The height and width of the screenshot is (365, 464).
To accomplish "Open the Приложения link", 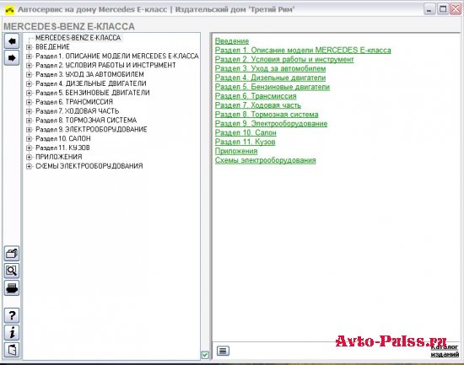I will point(236,151).
